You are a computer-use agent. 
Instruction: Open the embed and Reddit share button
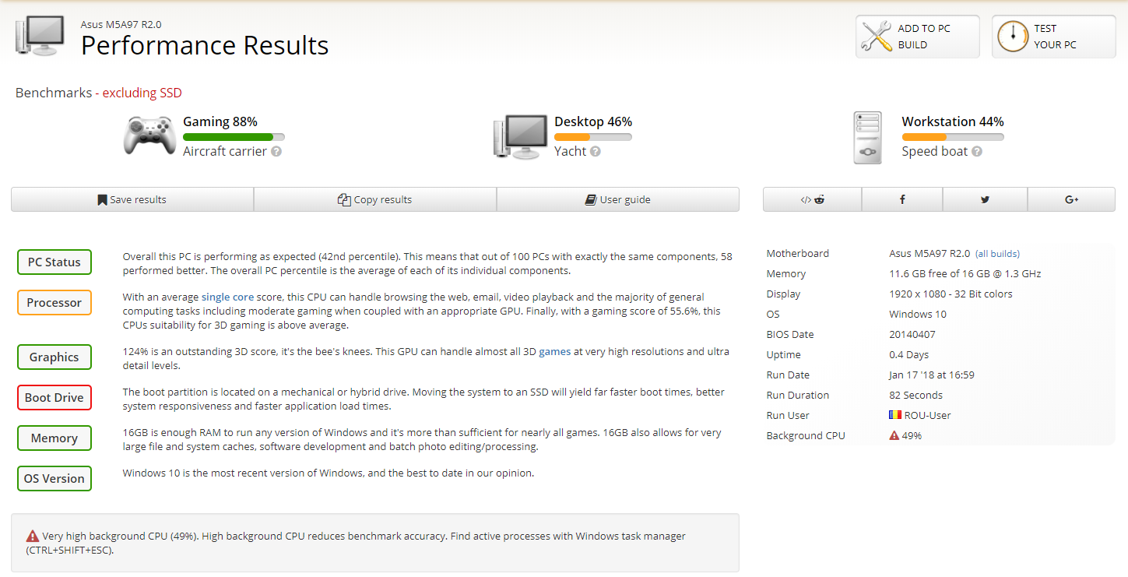coord(812,199)
